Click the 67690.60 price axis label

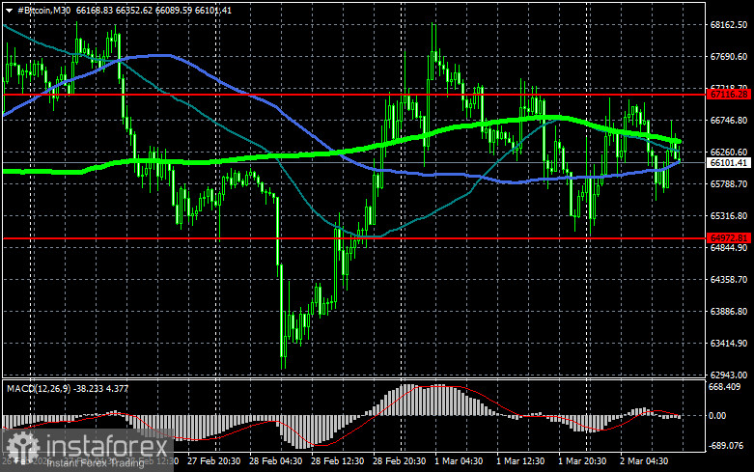pyautogui.click(x=729, y=57)
